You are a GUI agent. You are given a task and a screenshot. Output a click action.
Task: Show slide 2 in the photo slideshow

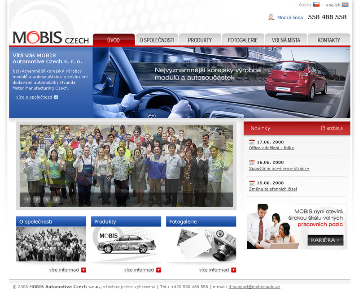(37, 200)
